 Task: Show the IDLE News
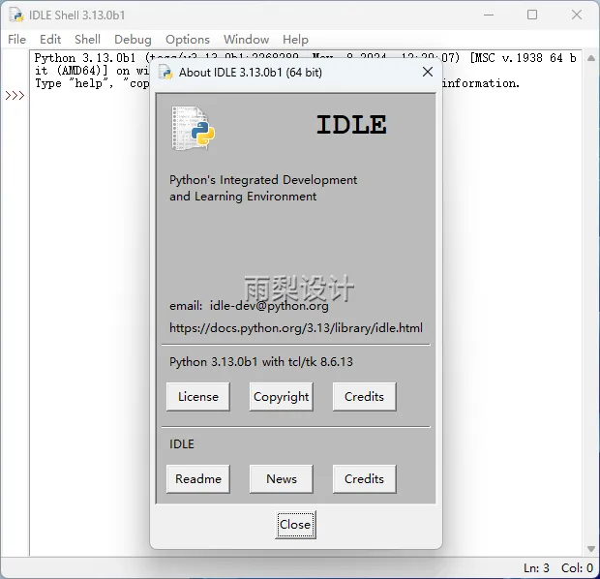point(281,478)
